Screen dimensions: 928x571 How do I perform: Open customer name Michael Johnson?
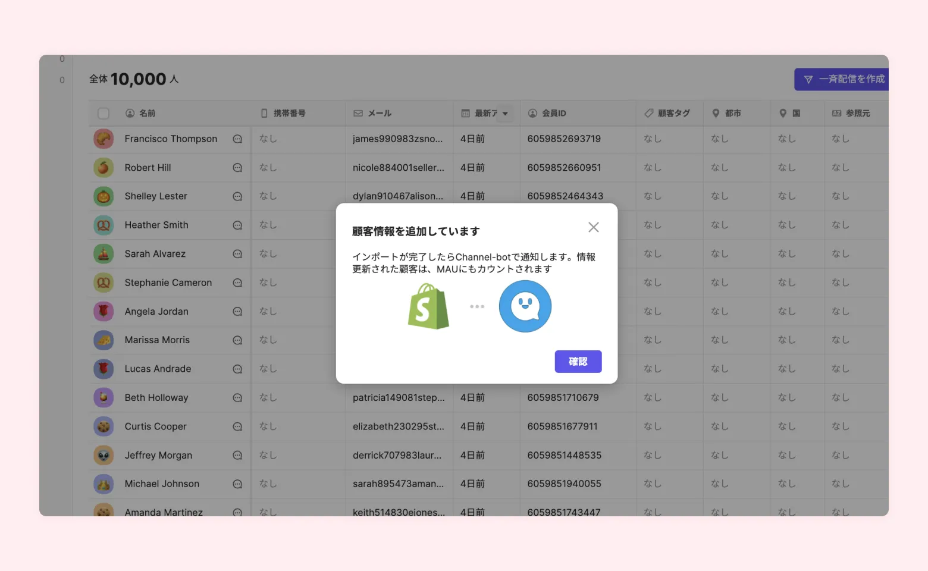pos(162,484)
